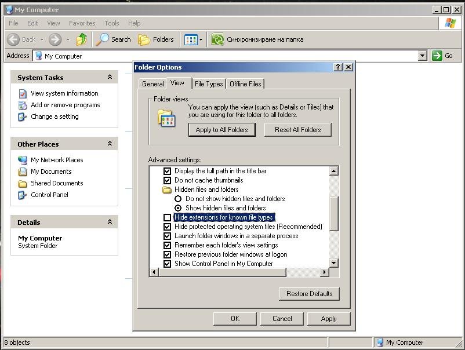Click the Forward arrow icon in toolbar
The image size is (465, 350).
pyautogui.click(x=55, y=39)
